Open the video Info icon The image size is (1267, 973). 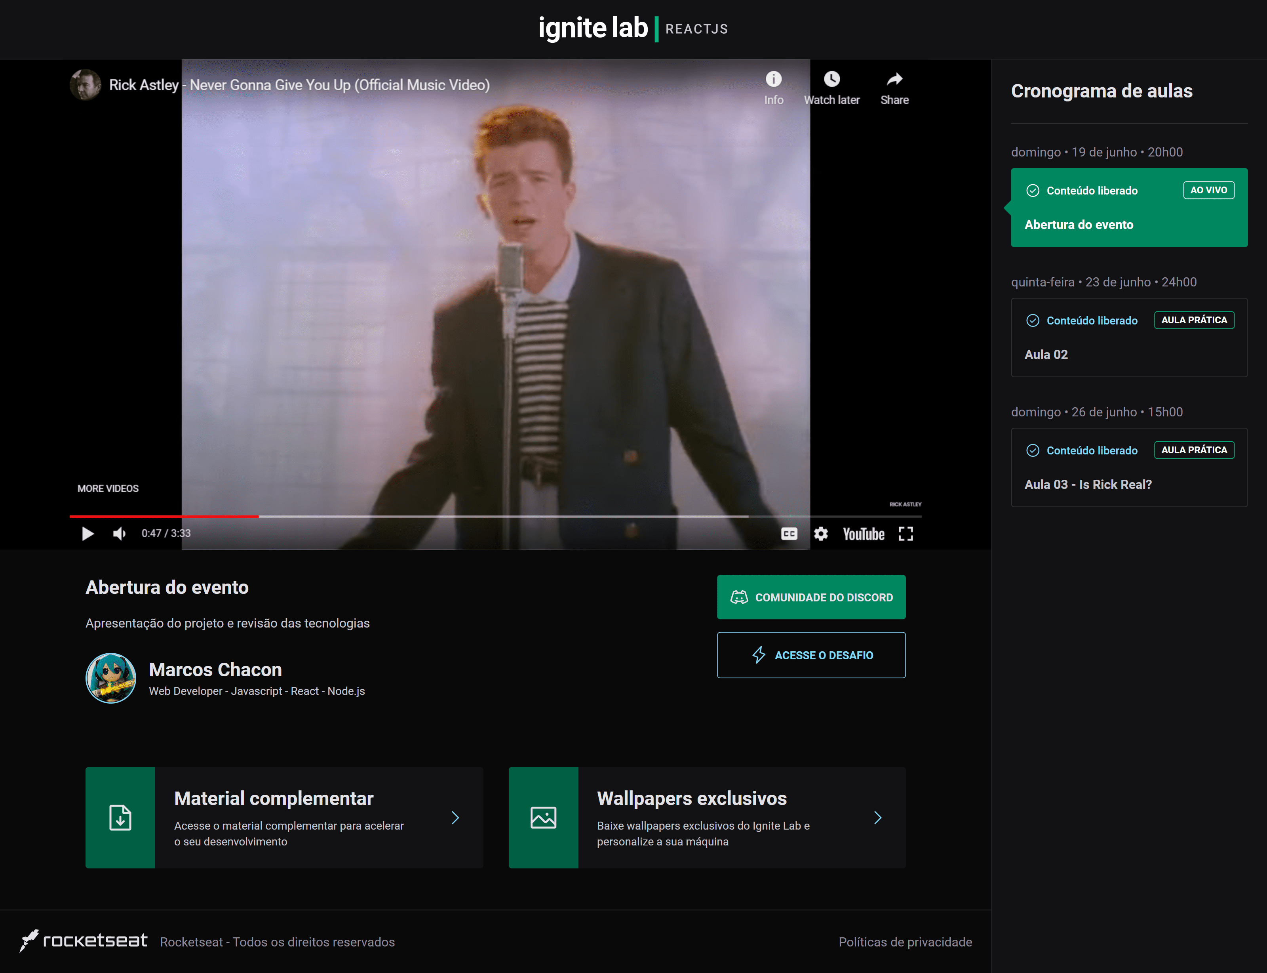(773, 78)
